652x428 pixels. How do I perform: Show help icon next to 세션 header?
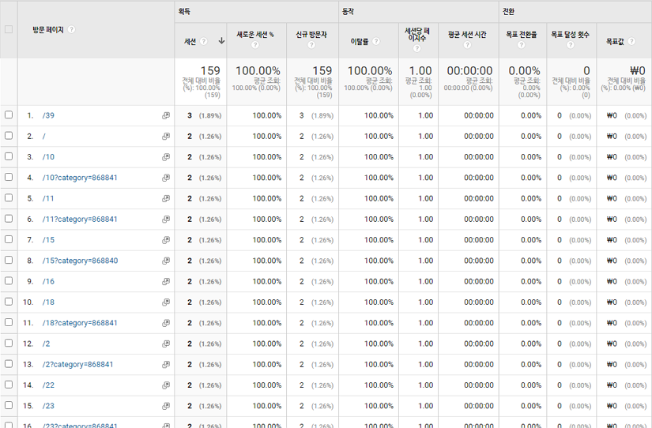tap(203, 41)
